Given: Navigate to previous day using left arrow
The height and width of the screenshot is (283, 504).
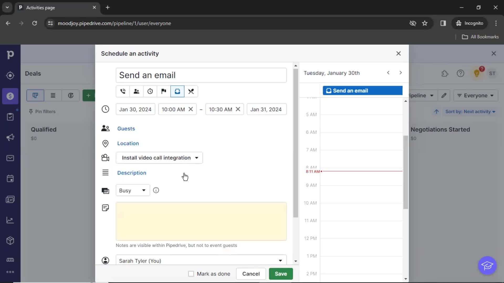Looking at the screenshot, I should tap(388, 73).
